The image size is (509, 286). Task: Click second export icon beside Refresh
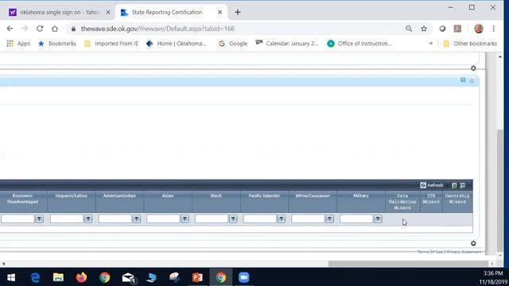tap(463, 185)
